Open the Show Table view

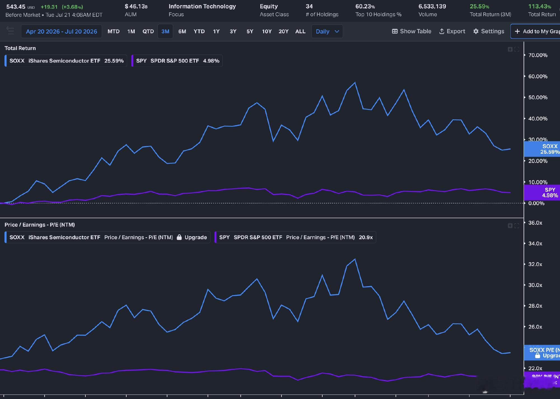click(412, 31)
